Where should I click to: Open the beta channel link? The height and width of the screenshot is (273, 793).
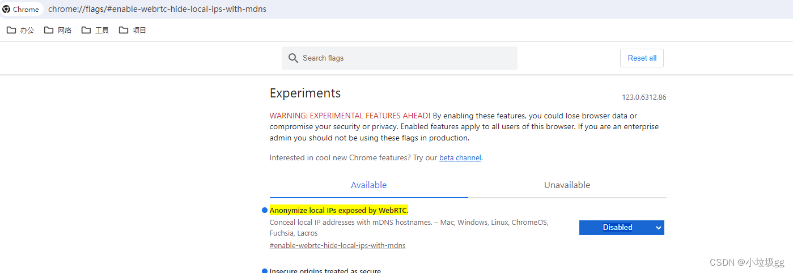[460, 157]
